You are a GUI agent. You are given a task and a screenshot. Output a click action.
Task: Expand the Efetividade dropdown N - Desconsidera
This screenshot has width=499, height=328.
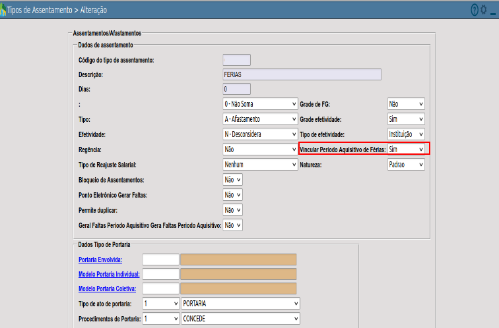[x=260, y=134]
